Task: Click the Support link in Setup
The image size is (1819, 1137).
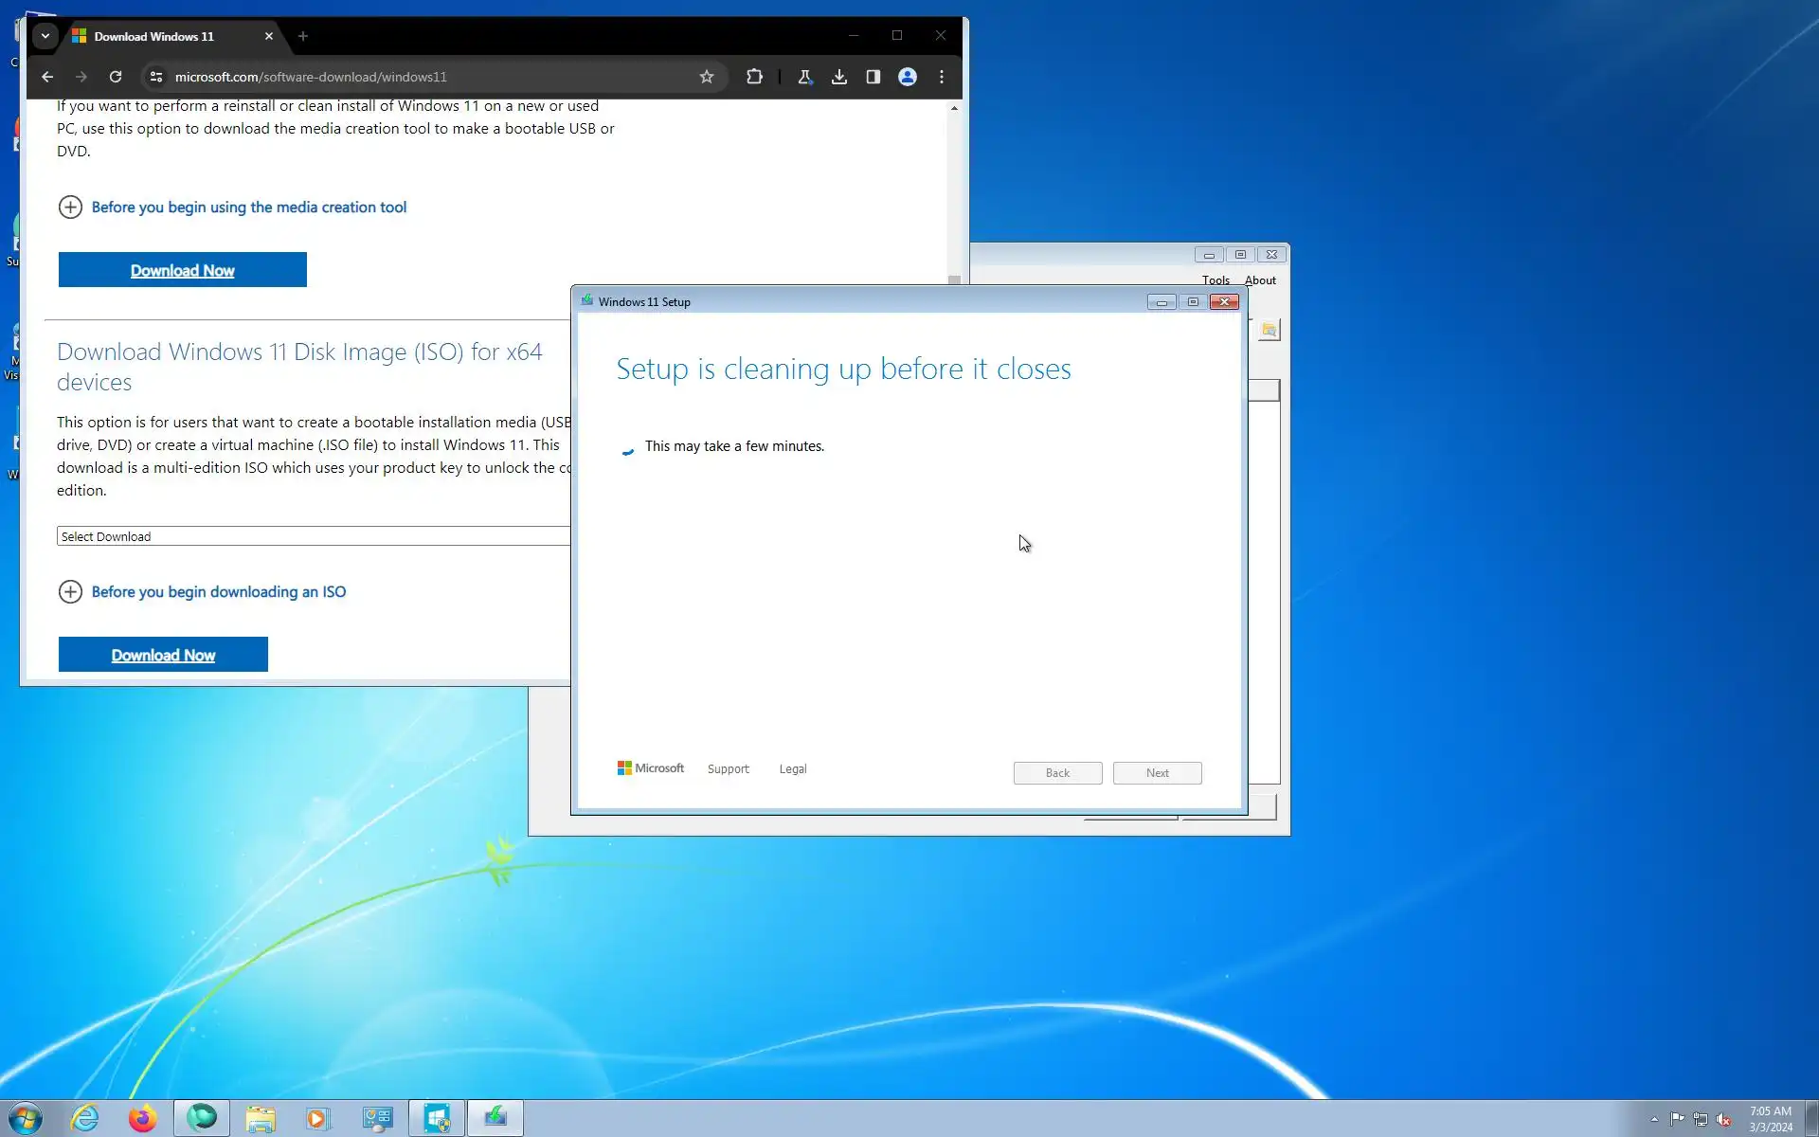Action: (x=728, y=769)
